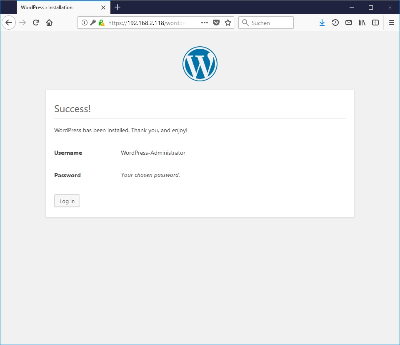Image resolution: width=400 pixels, height=345 pixels.
Task: Click the browser Back arrow button
Action: 9,23
